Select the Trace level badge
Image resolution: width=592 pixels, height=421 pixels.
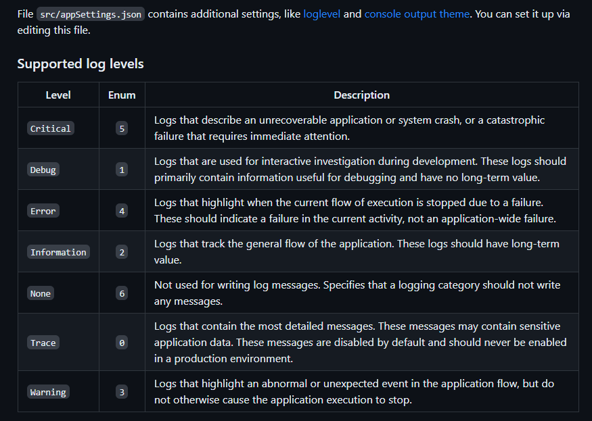tap(43, 343)
